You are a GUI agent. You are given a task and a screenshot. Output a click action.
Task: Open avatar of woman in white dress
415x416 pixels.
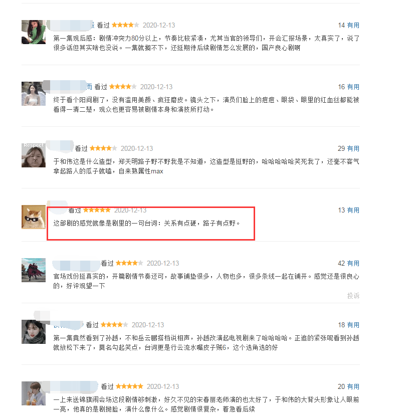(x=34, y=94)
